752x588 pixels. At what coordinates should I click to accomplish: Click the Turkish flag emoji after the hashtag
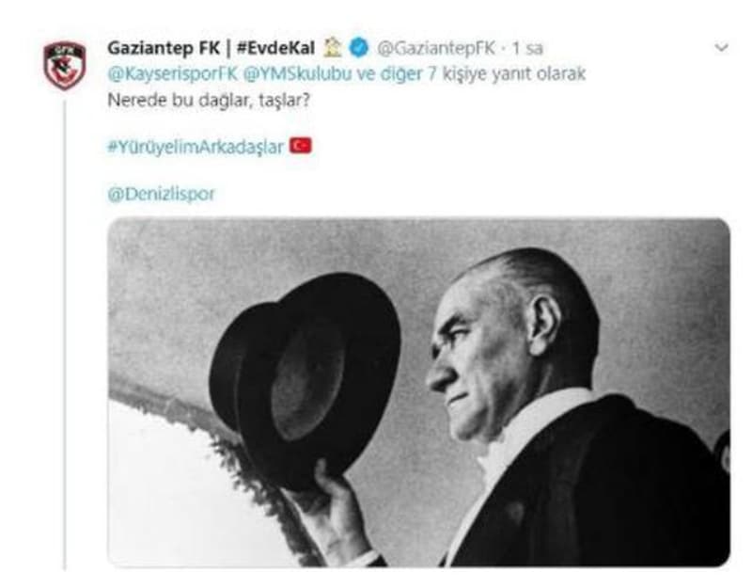point(301,146)
